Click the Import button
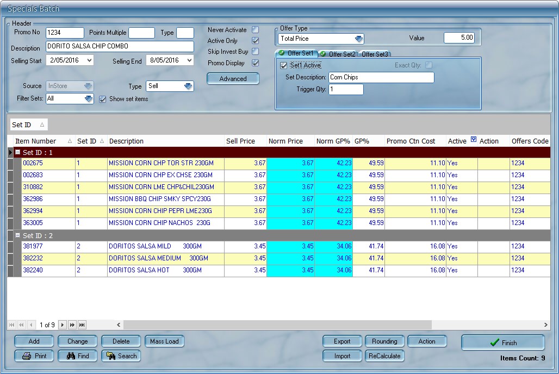Viewport: 559px width, 374px height. tap(342, 356)
